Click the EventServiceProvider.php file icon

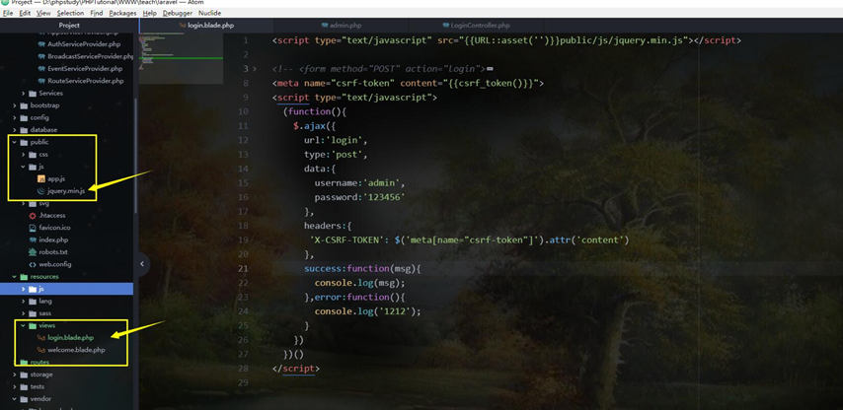click(41, 69)
